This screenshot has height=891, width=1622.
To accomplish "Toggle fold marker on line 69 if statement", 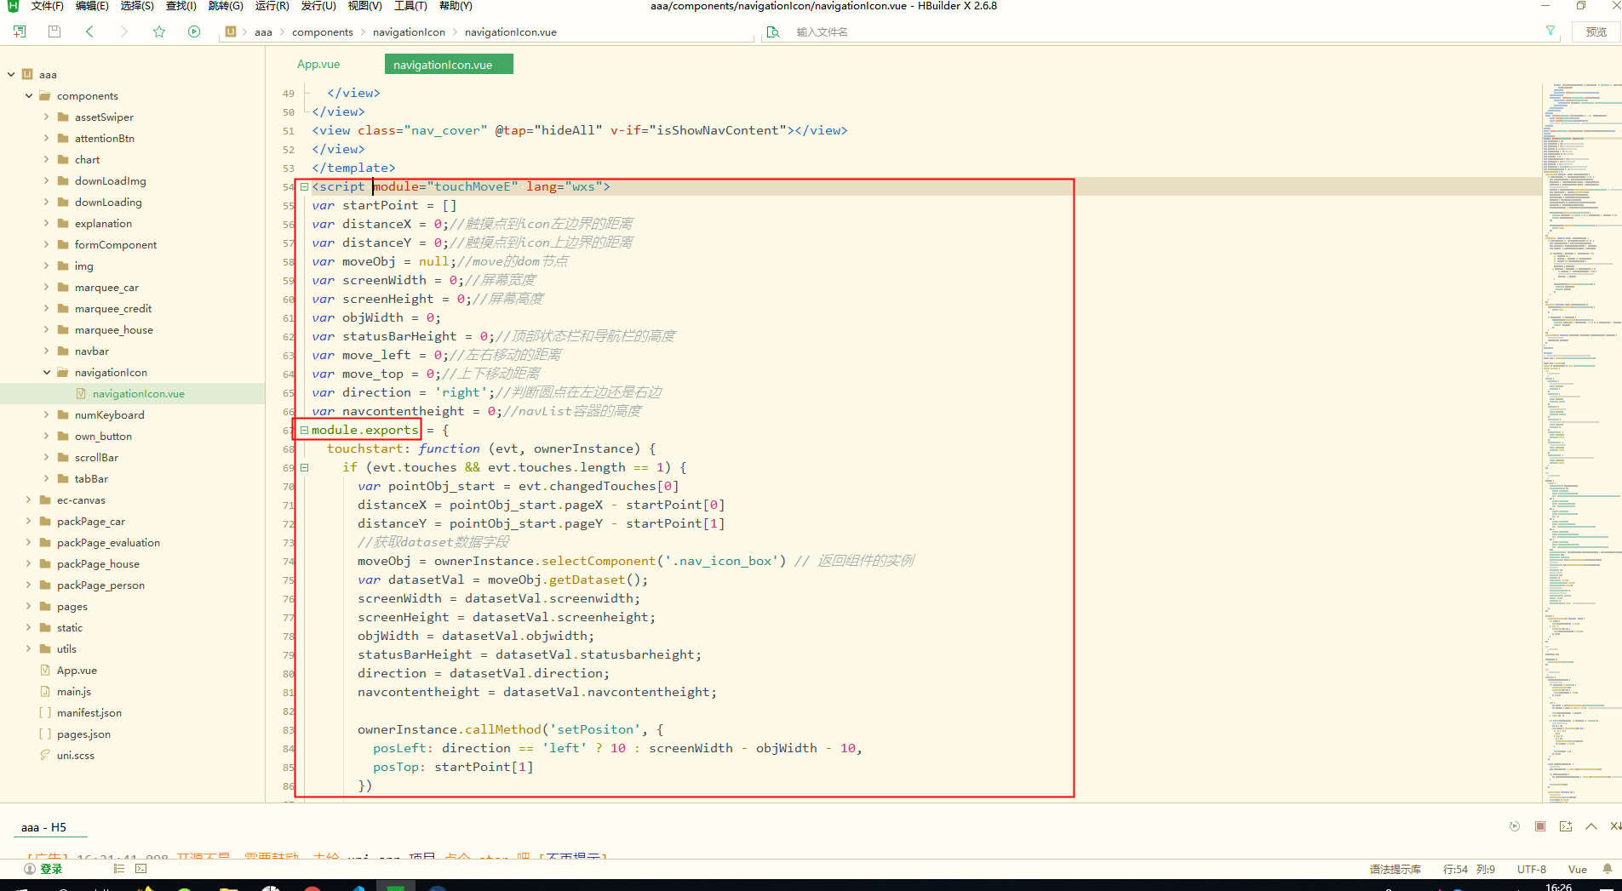I will [304, 467].
